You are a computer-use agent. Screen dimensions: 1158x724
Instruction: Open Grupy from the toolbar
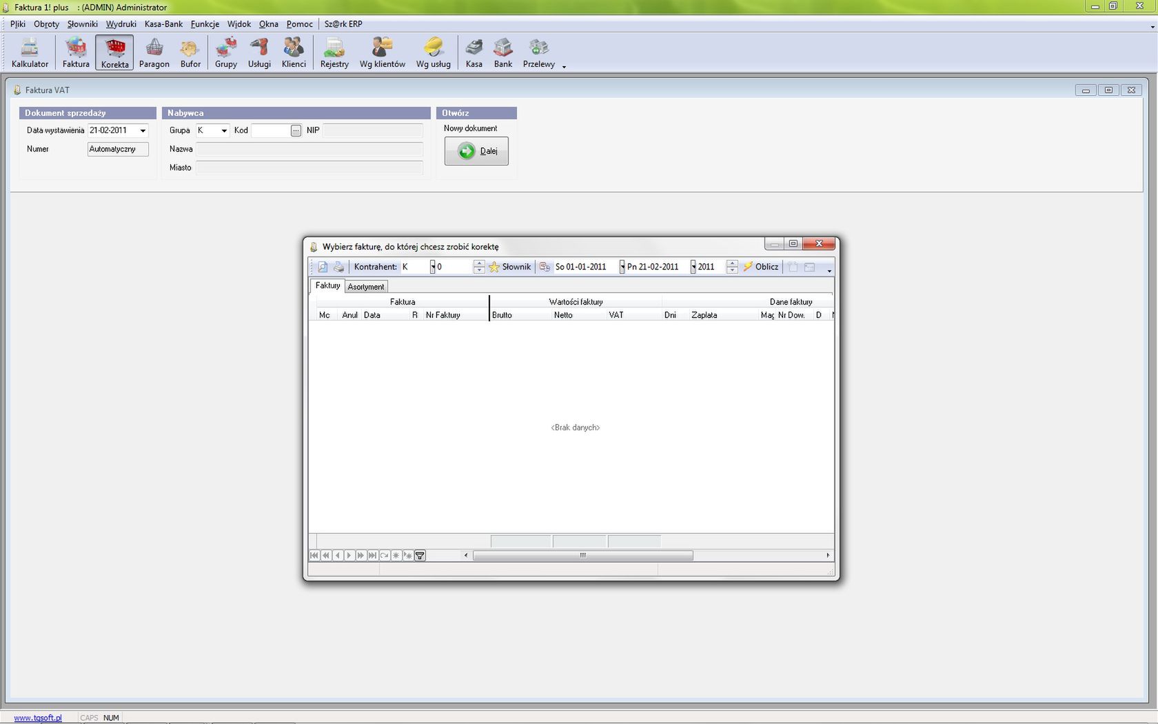[225, 53]
